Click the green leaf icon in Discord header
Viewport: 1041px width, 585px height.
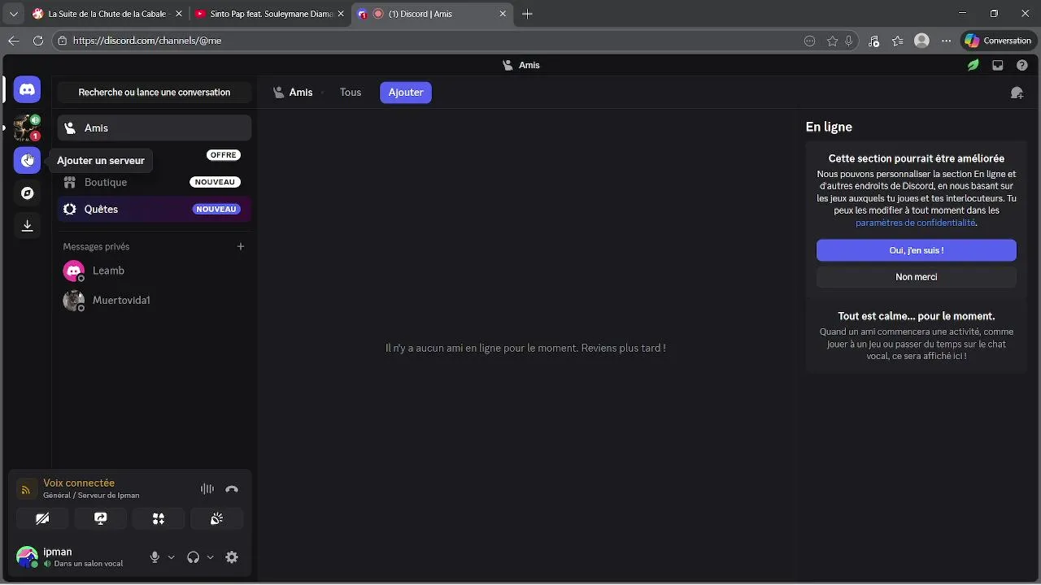973,65
